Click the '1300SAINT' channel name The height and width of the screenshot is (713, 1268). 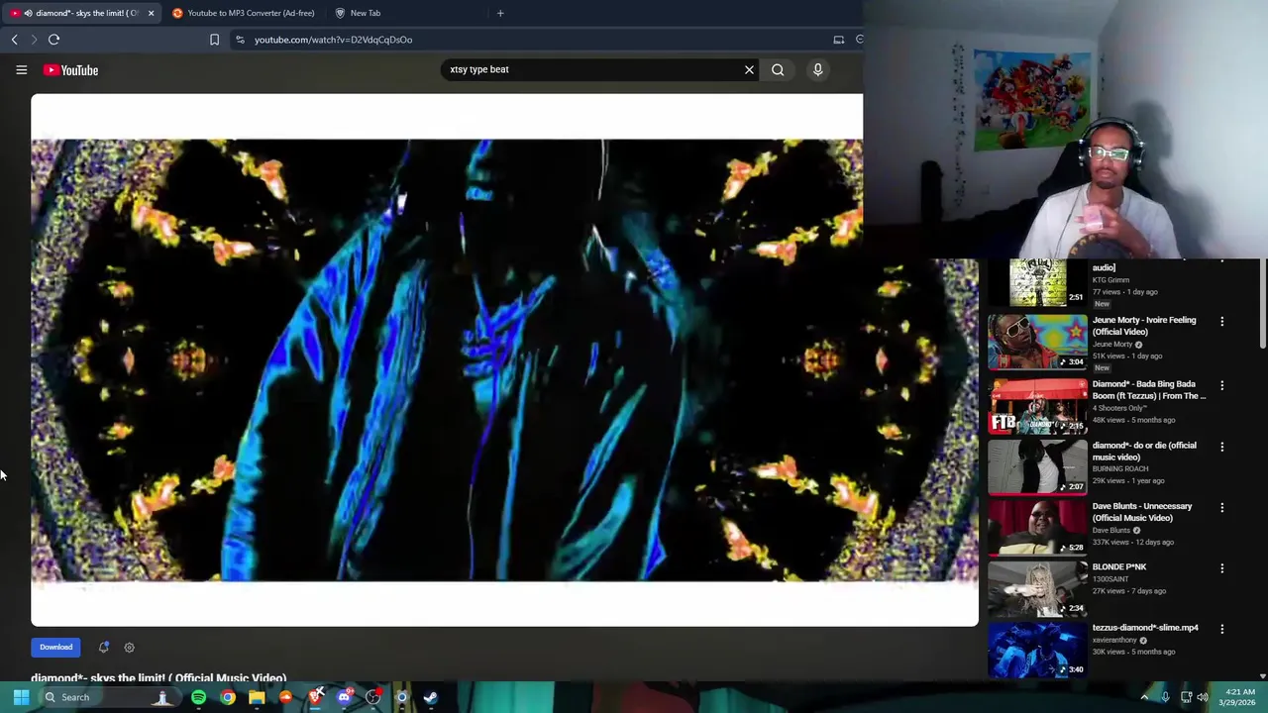pyautogui.click(x=1110, y=579)
